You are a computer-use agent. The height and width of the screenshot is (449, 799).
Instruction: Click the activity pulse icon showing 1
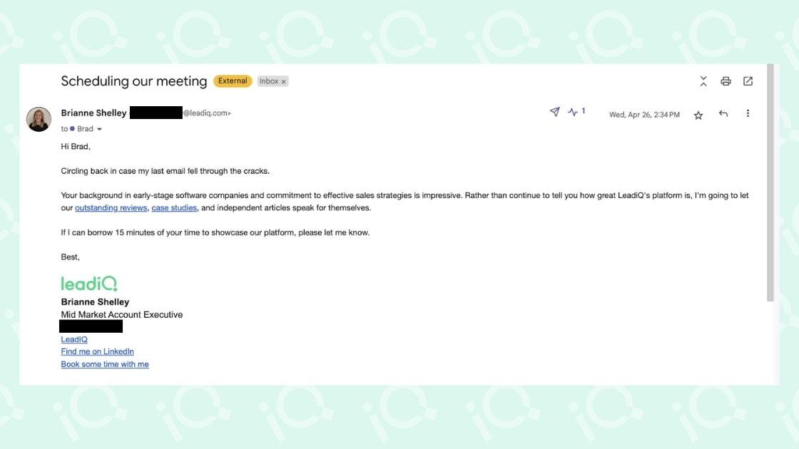576,111
